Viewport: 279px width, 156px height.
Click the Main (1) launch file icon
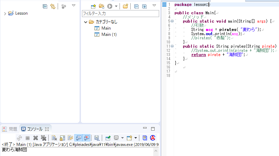pos(97,34)
